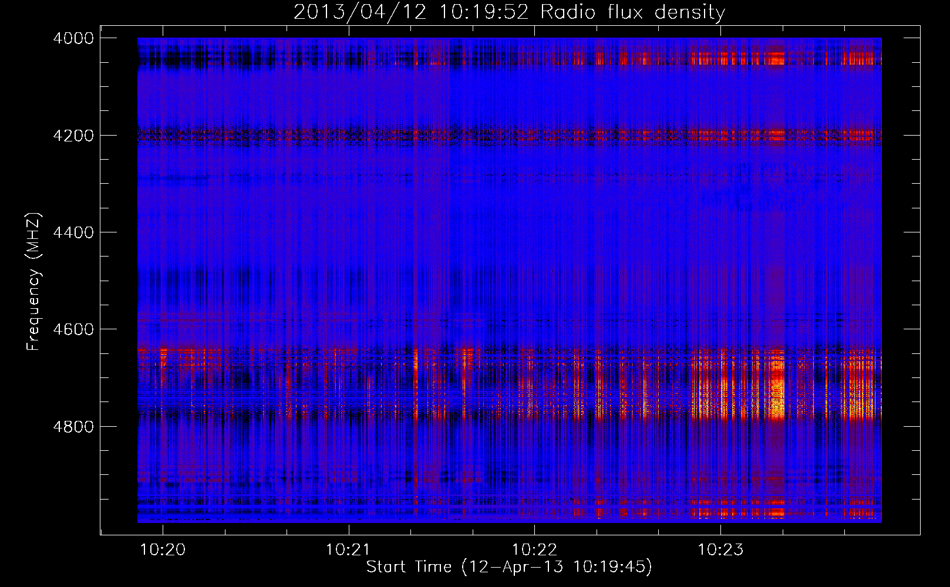Select the 4800 frequency tick label
950x587 pixels.
[73, 426]
